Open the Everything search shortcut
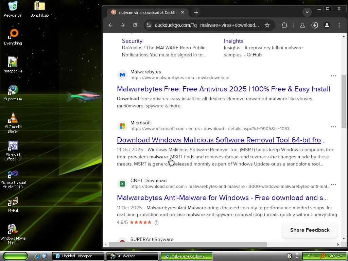Screen dimensions: 348x261 (13, 37)
